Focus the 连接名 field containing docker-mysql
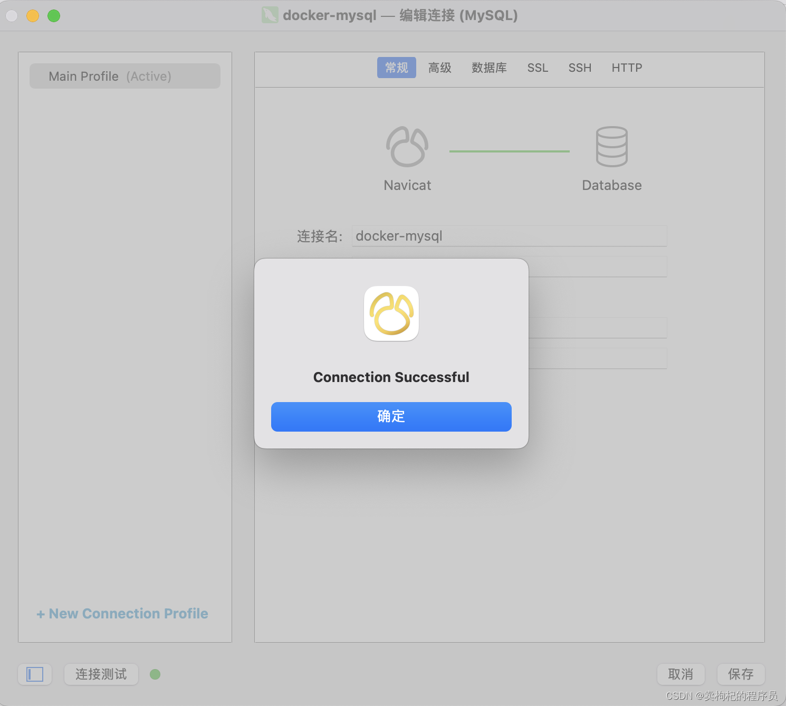Image resolution: width=786 pixels, height=706 pixels. pos(509,236)
